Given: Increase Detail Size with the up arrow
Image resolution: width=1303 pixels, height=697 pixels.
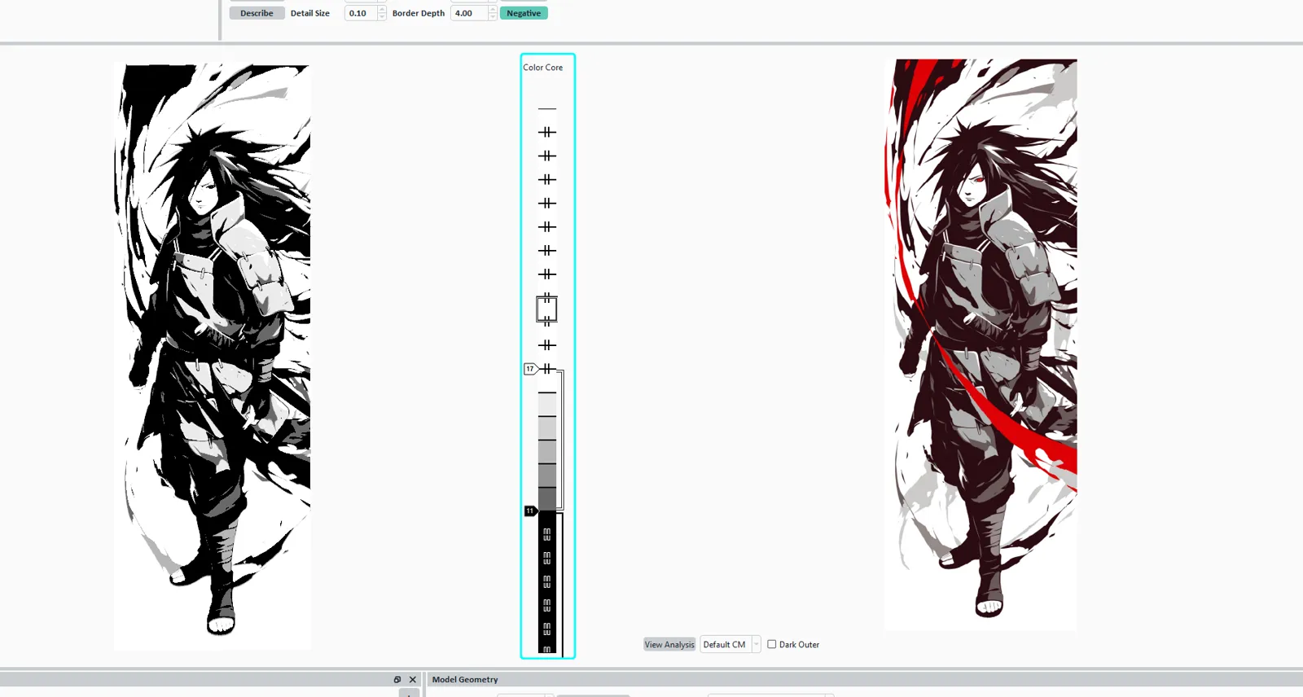Looking at the screenshot, I should (382, 10).
